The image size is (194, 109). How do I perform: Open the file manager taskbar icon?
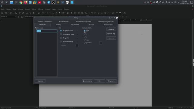pos(12,2)
